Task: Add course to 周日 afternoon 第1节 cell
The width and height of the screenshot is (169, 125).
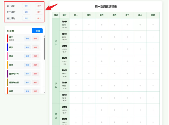Action: (153, 73)
